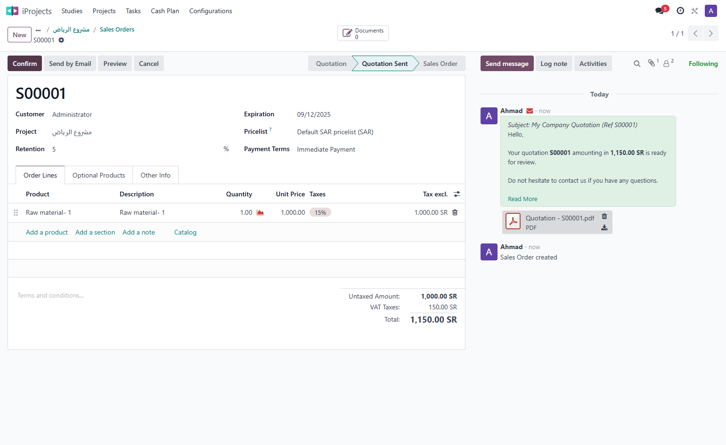Click the Retention percentage field
Screen dimensions: 726x445
(x=137, y=150)
